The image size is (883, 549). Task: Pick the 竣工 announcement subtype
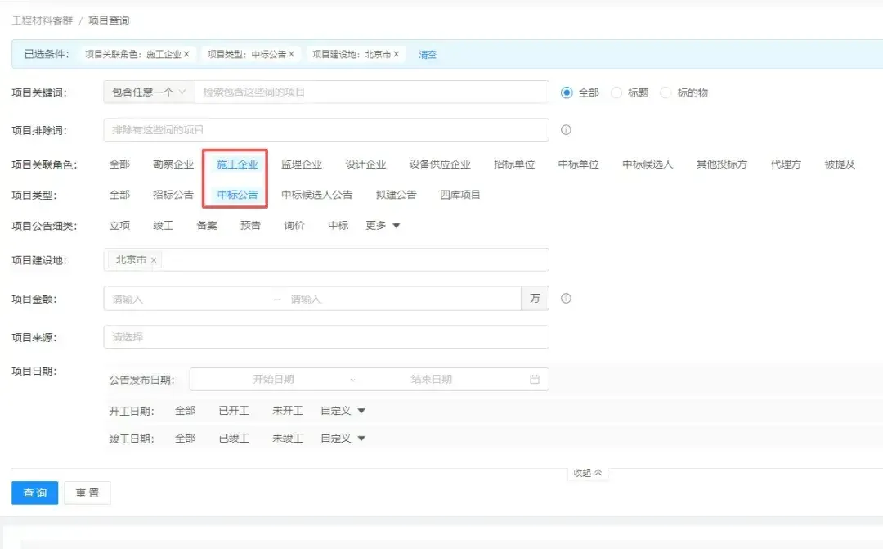(x=163, y=226)
